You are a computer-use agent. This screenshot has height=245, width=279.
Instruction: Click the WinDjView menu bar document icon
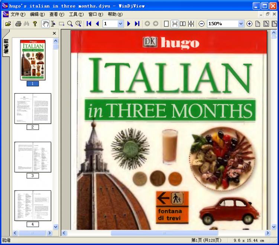coord(6,14)
